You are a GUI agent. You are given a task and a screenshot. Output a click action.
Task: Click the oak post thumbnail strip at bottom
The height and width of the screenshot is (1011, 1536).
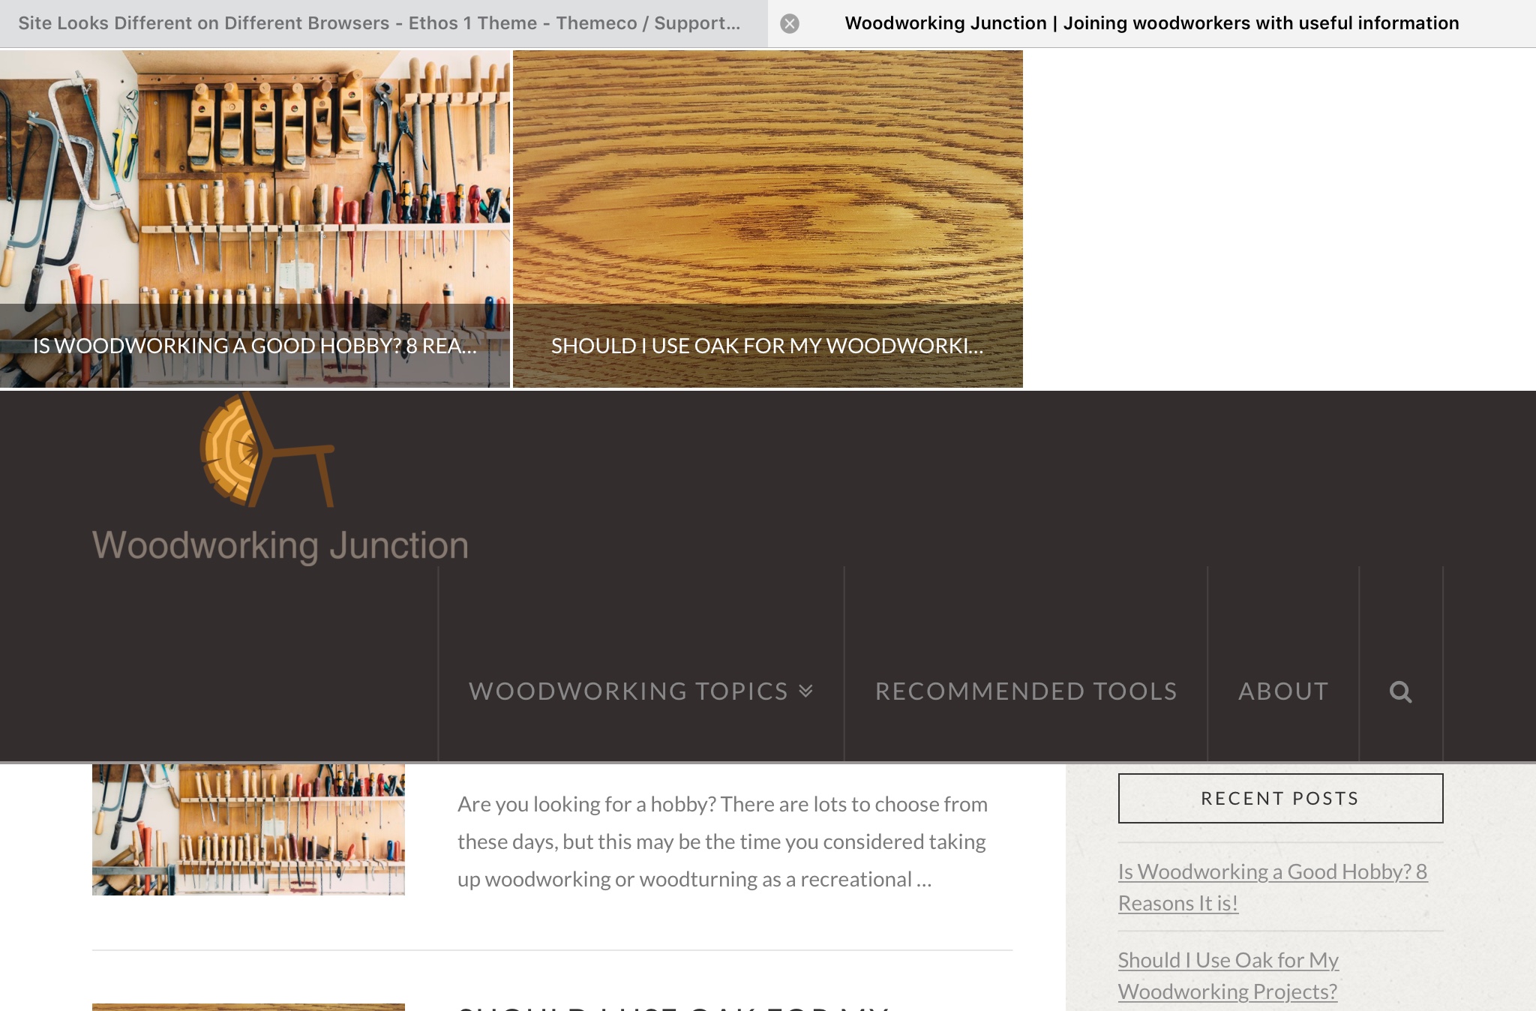pyautogui.click(x=248, y=1006)
